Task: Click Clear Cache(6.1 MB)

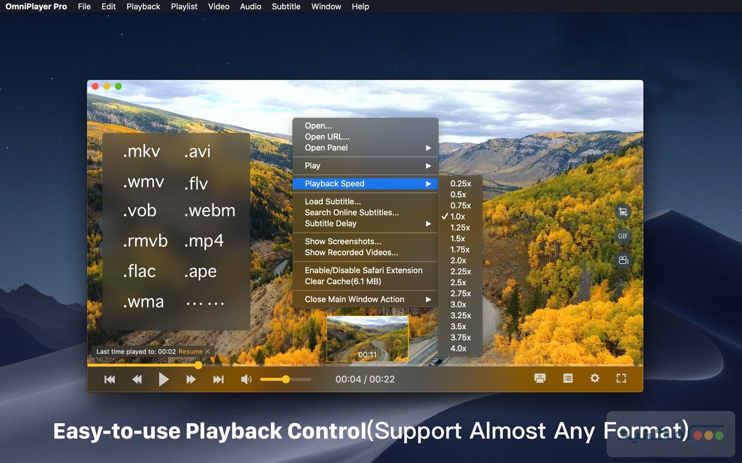Action: click(343, 281)
